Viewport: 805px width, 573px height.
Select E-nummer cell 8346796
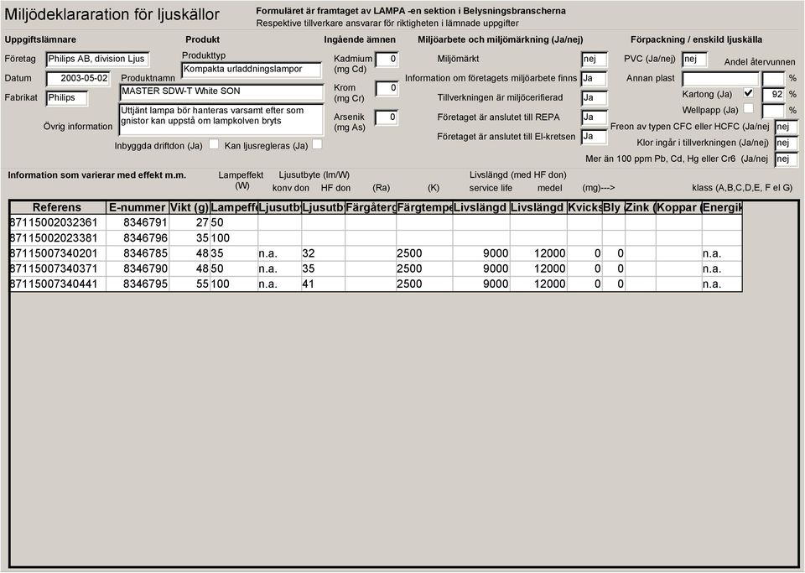(x=137, y=237)
